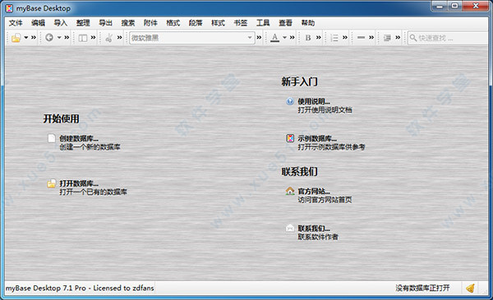Expand overflow chevron after the font box
Image resolution: width=493 pixels, height=300 pixels.
259,38
